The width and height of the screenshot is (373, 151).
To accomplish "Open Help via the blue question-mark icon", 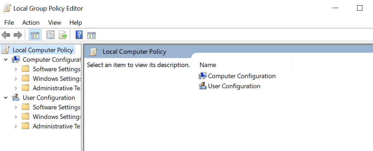I will pos(79,35).
